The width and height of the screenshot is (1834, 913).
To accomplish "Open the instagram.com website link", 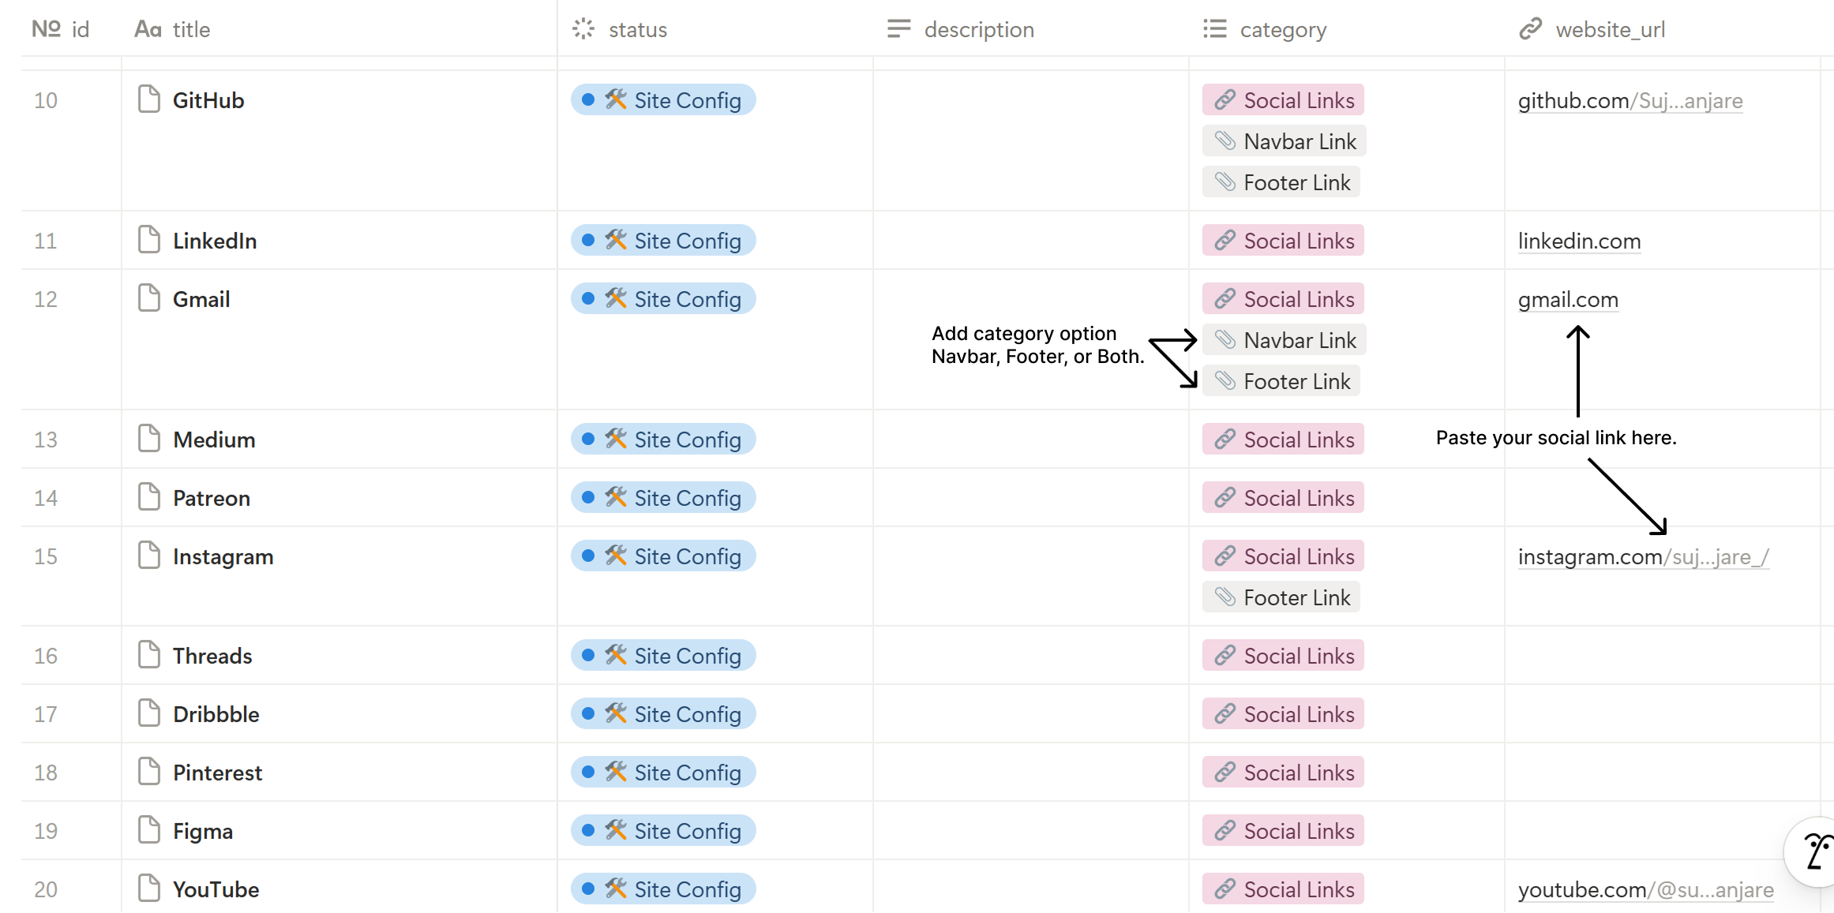I will 1642,557.
